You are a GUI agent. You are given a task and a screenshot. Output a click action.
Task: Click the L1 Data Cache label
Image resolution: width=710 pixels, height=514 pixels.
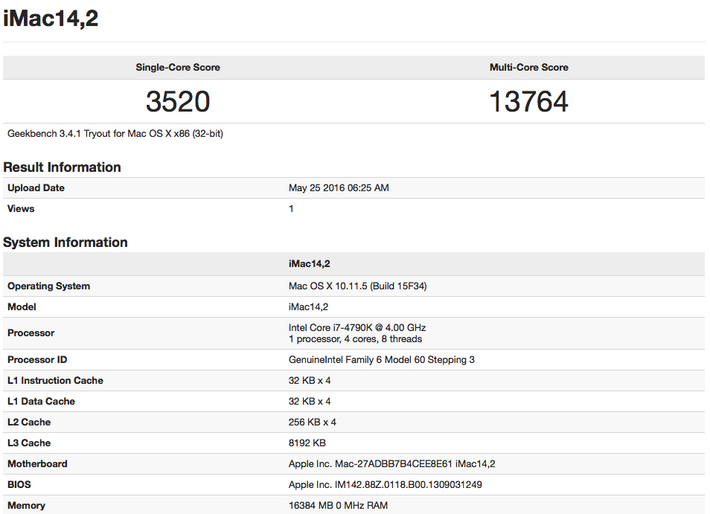point(41,402)
